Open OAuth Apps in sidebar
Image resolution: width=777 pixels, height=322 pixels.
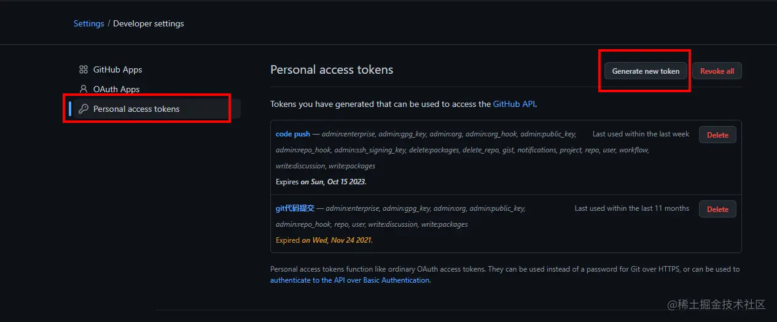click(x=116, y=89)
